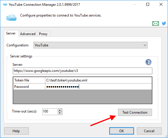Click the Test Connection button
The height and width of the screenshot is (138, 168).
click(x=135, y=112)
